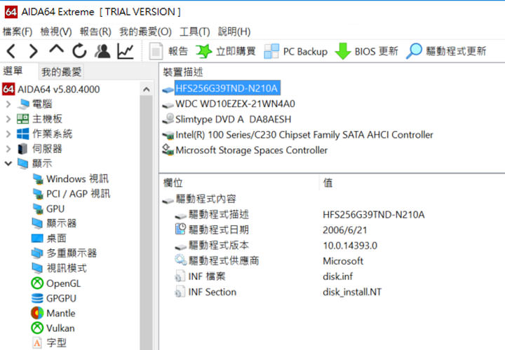
Task: Open the 說明(H) menu
Action: pyautogui.click(x=234, y=31)
